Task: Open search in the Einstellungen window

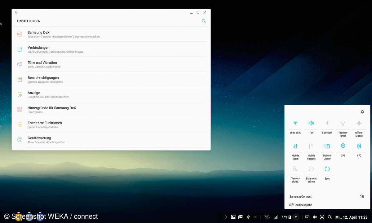Action: 204,21
